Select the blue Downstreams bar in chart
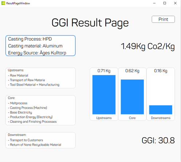Image resolution: width=181 pixels, height=162 pixels. tap(161, 110)
